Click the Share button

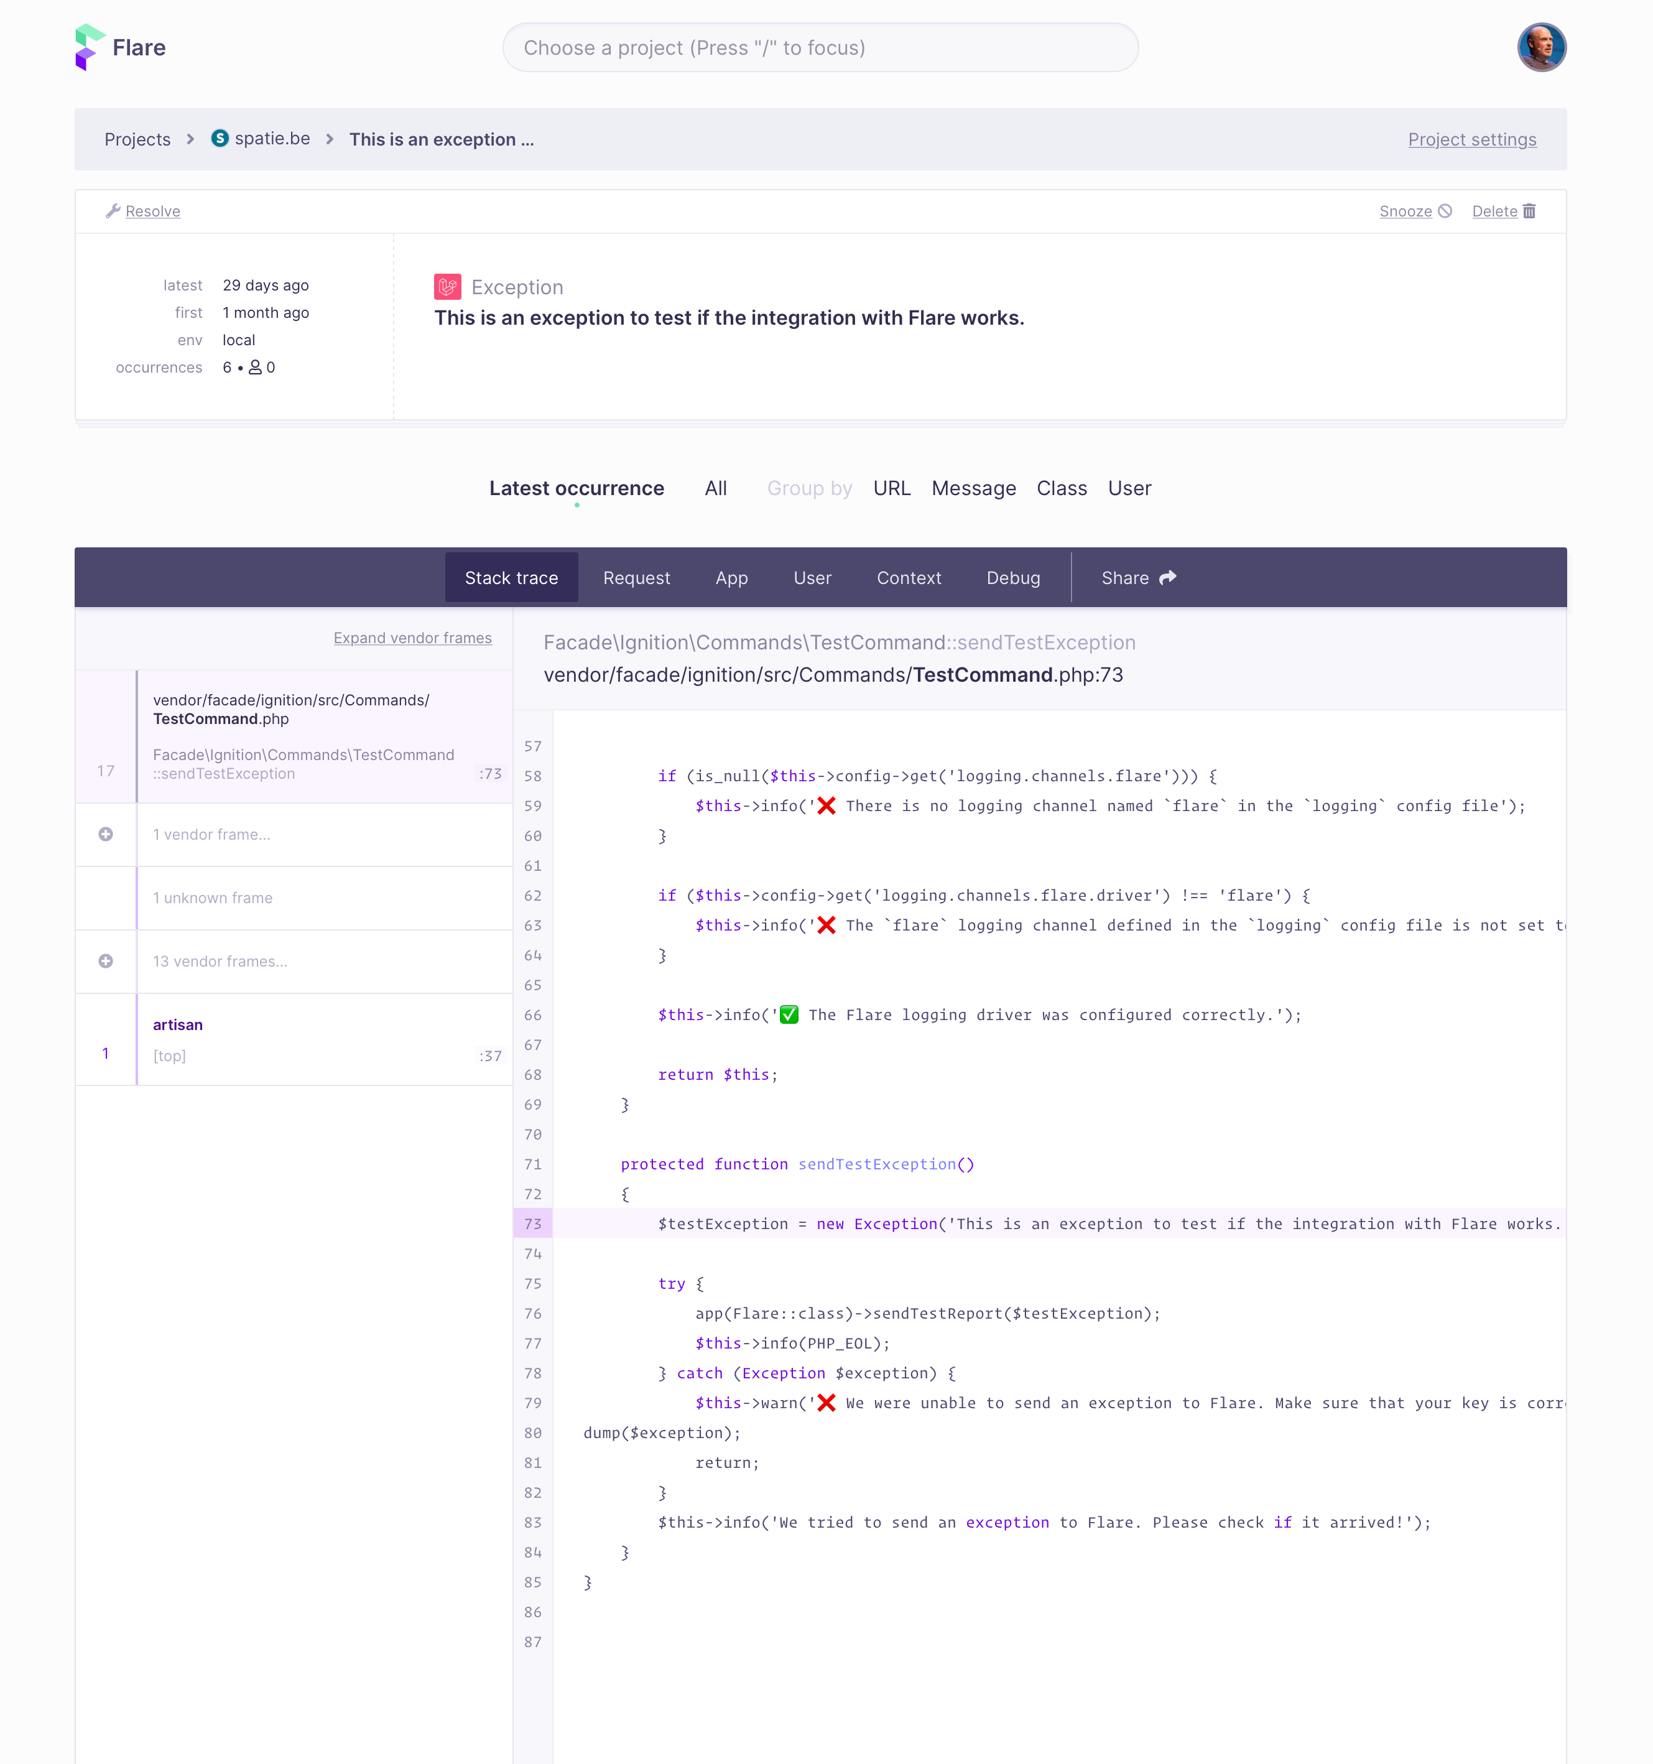tap(1138, 578)
